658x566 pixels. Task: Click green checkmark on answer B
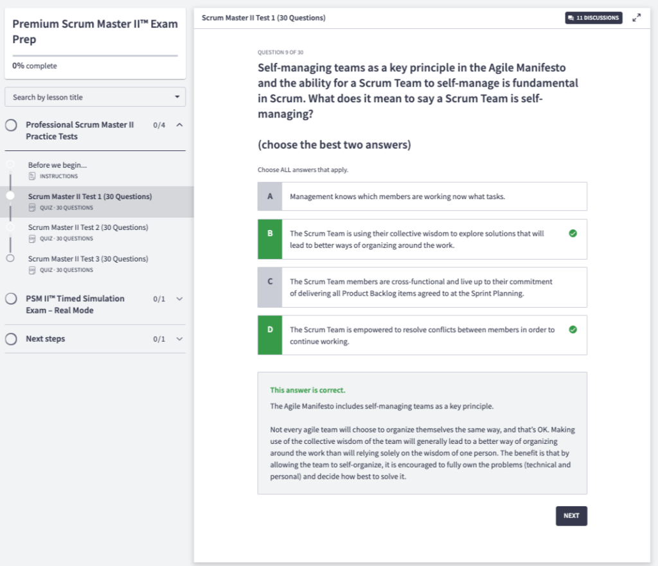[x=573, y=233]
